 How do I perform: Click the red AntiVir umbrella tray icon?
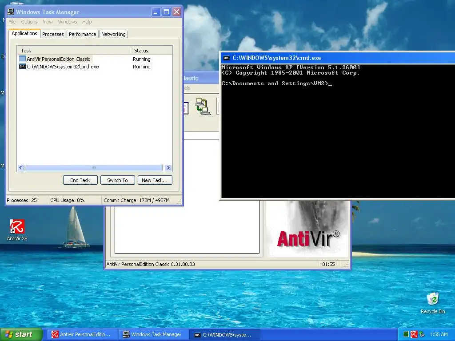click(414, 334)
